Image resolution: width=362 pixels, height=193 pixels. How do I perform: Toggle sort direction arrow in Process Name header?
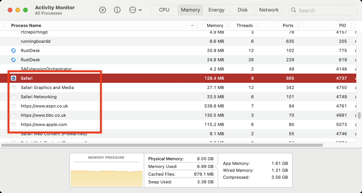click(x=192, y=26)
